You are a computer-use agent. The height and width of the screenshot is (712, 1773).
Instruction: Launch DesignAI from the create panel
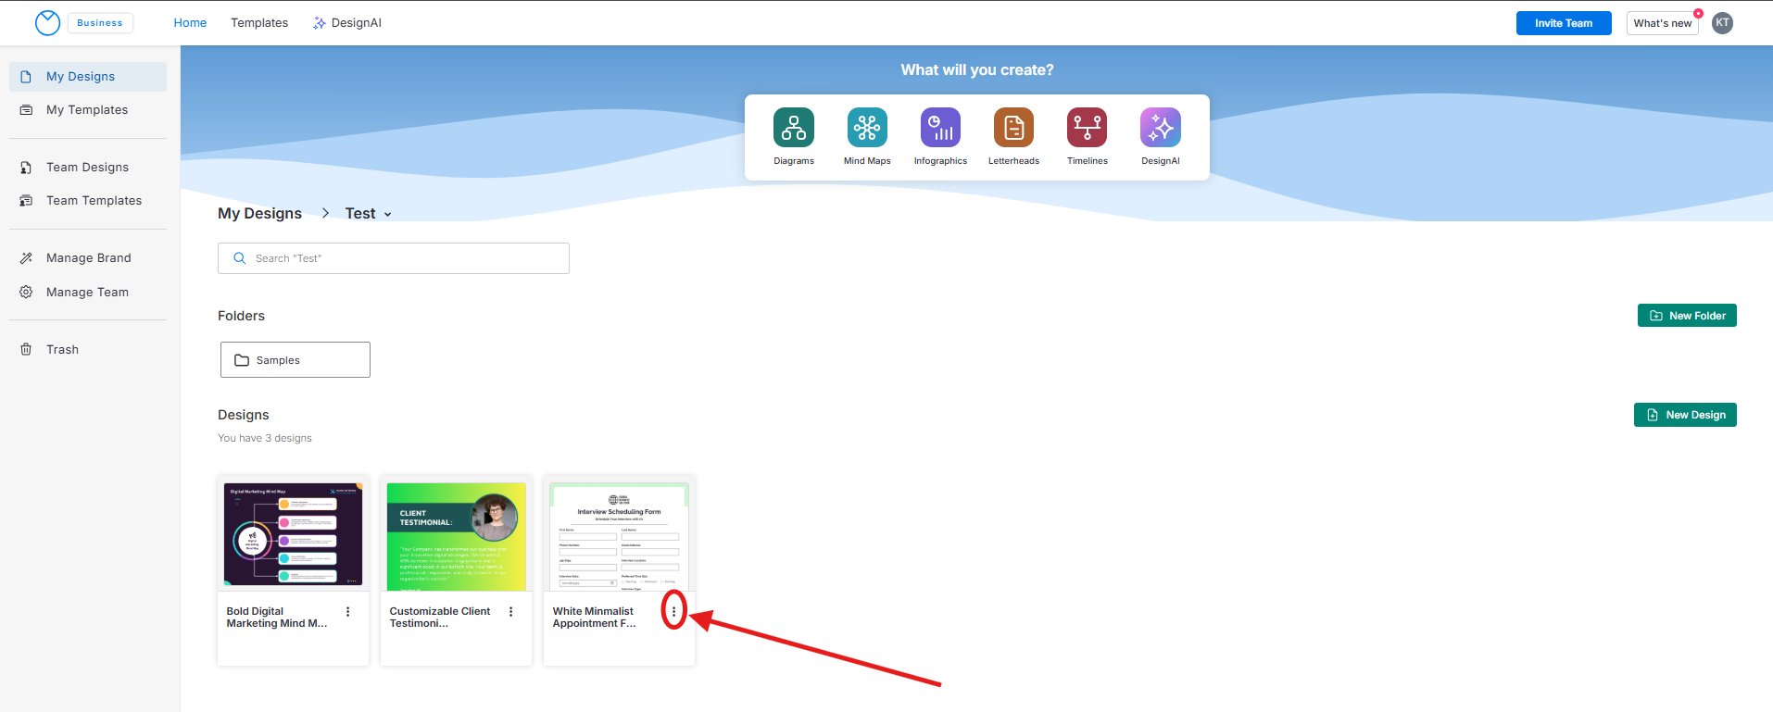tap(1160, 128)
